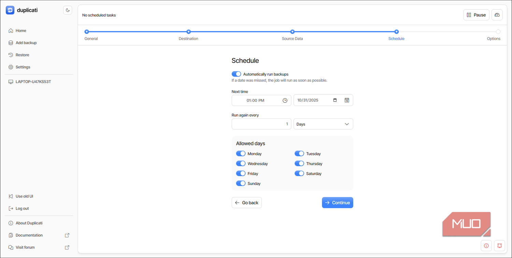Click the external link icon beside Documentation

coord(67,235)
